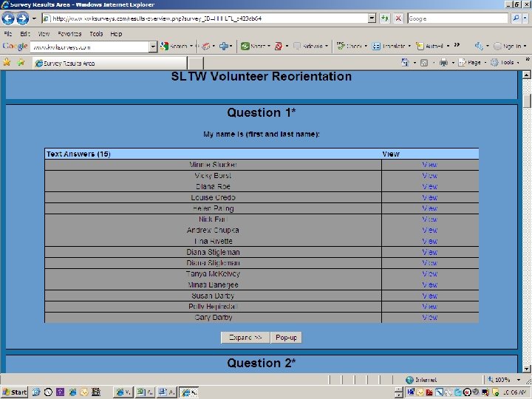Click View link for Gary Darby
Viewport: 532px width, 399px height.
click(429, 318)
